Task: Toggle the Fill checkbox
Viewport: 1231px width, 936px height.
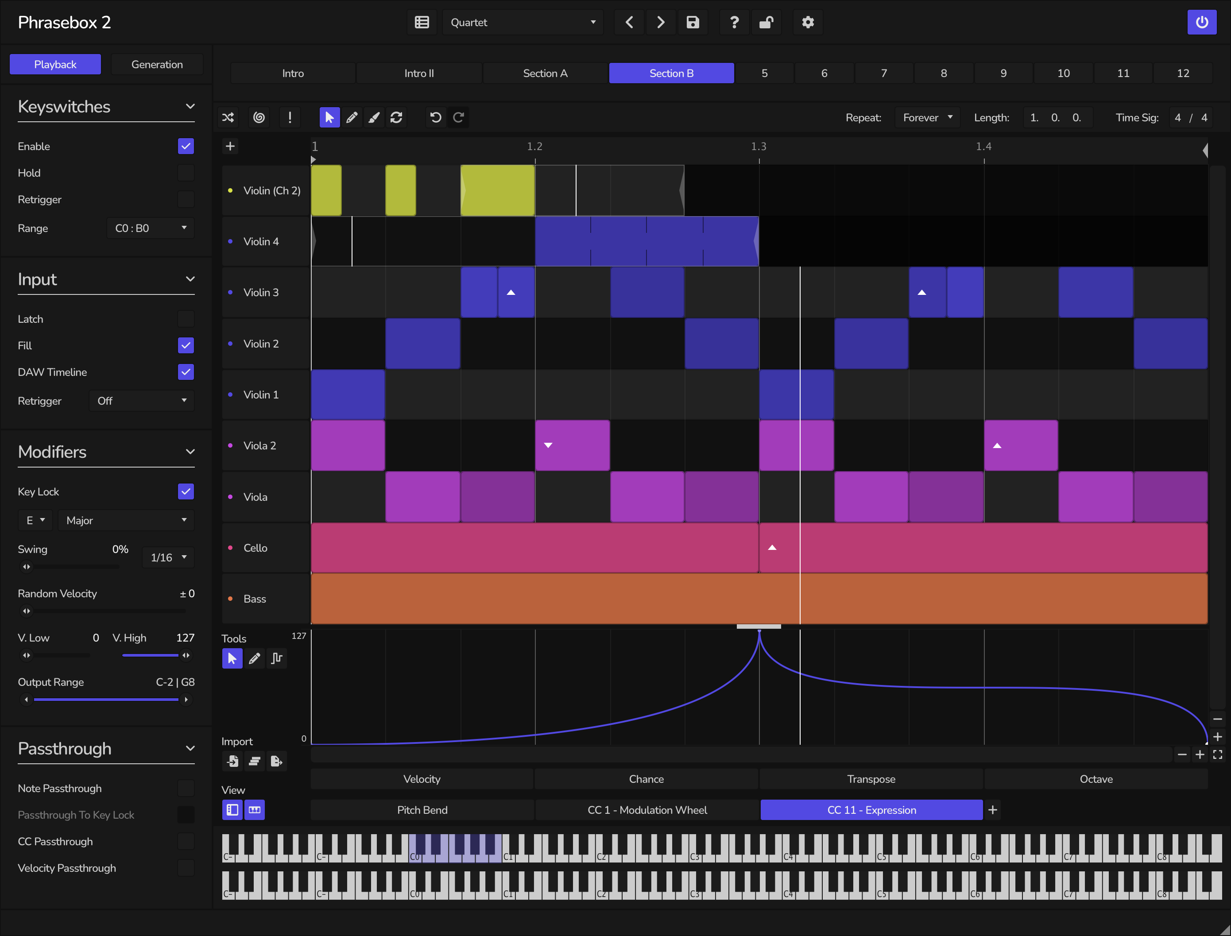Action: [x=186, y=345]
